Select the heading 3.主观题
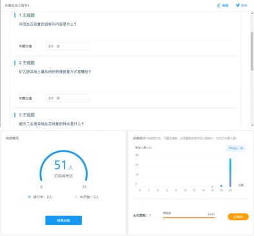 click(x=26, y=115)
